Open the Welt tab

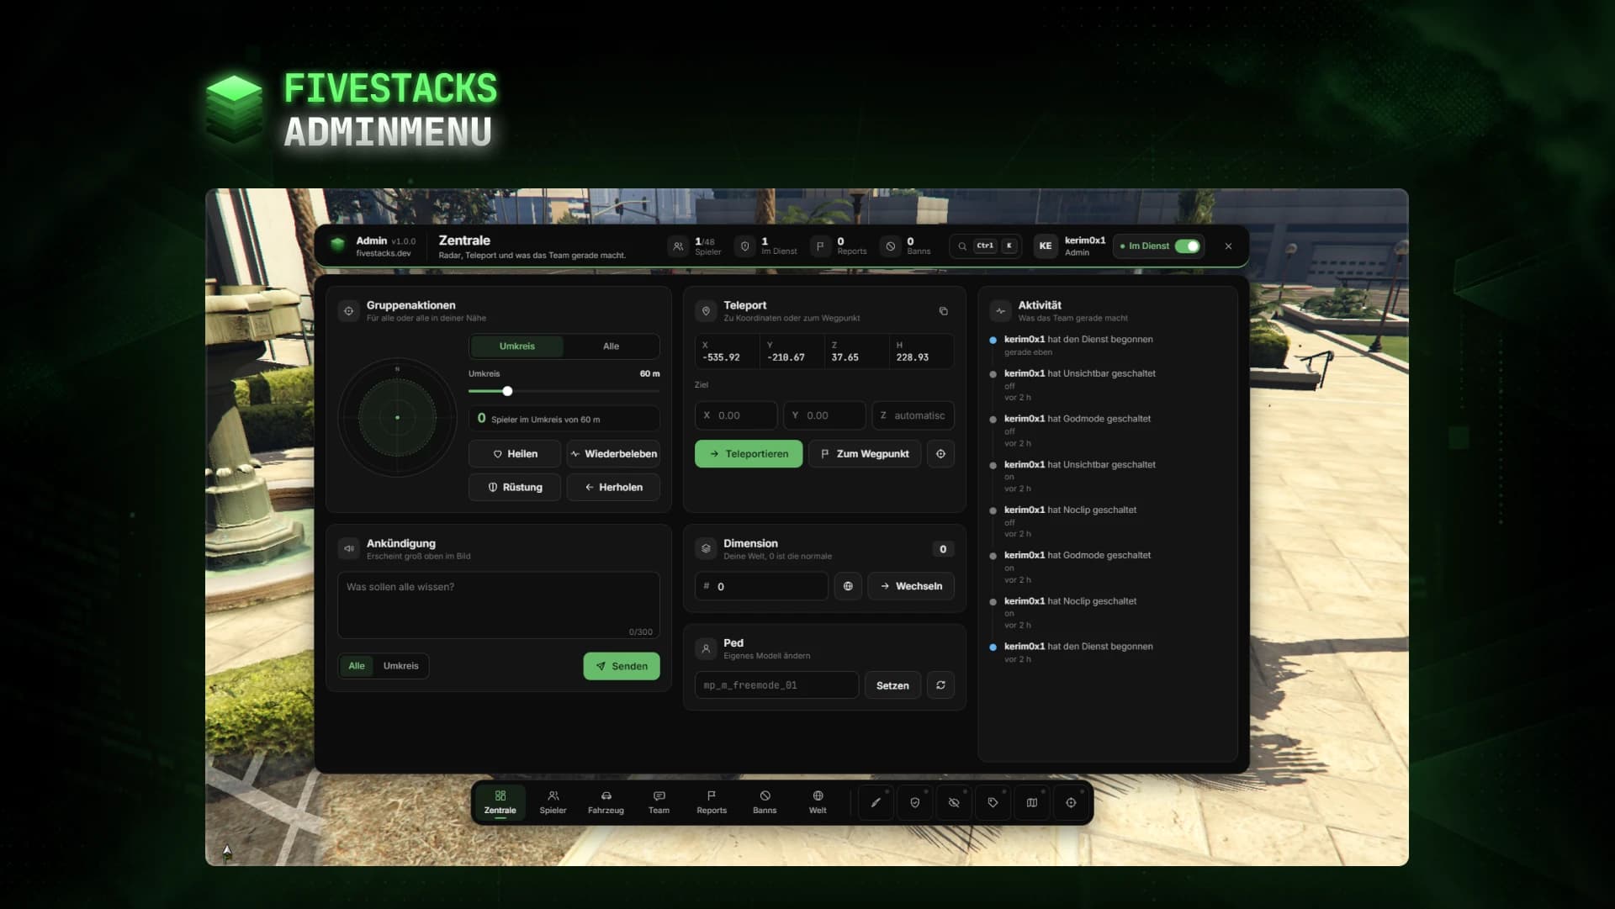click(818, 802)
